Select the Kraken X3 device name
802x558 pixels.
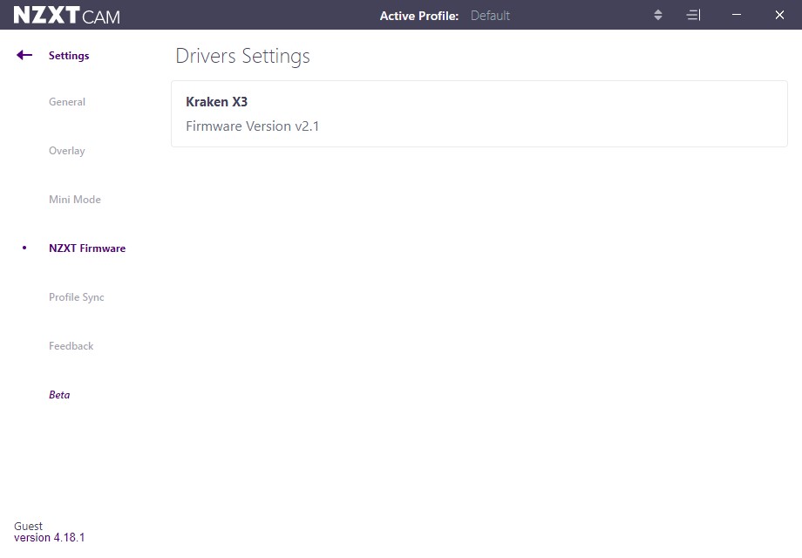(x=217, y=102)
